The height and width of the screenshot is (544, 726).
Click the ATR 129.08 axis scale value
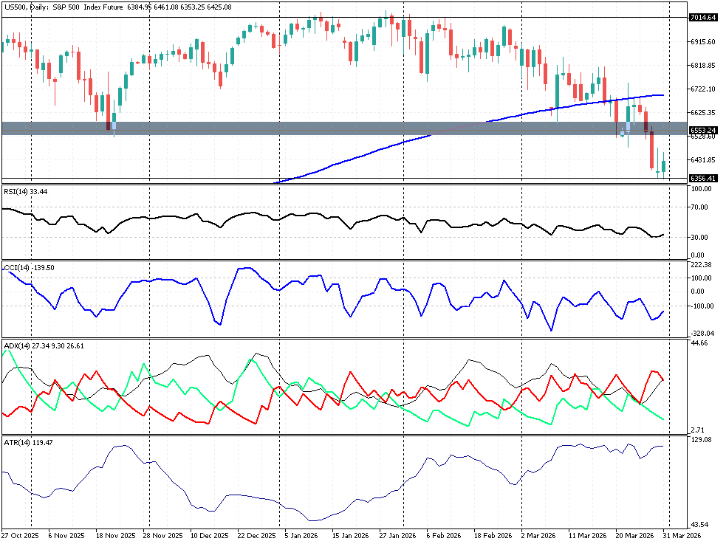[x=700, y=439]
